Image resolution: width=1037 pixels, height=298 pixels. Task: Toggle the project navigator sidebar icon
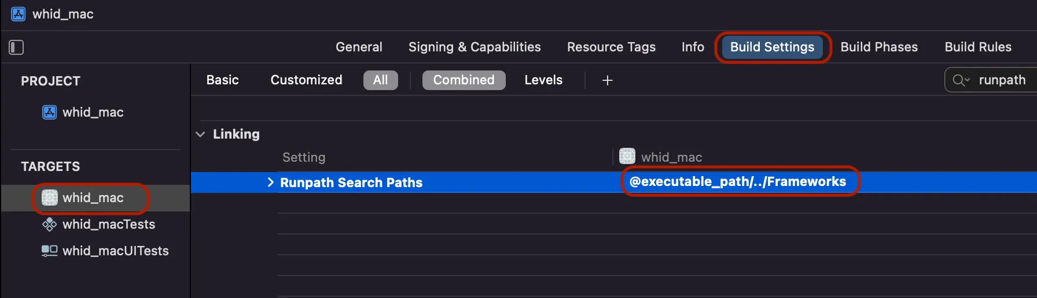[x=16, y=47]
